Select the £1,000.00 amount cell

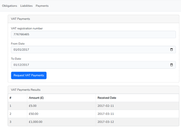(61, 122)
